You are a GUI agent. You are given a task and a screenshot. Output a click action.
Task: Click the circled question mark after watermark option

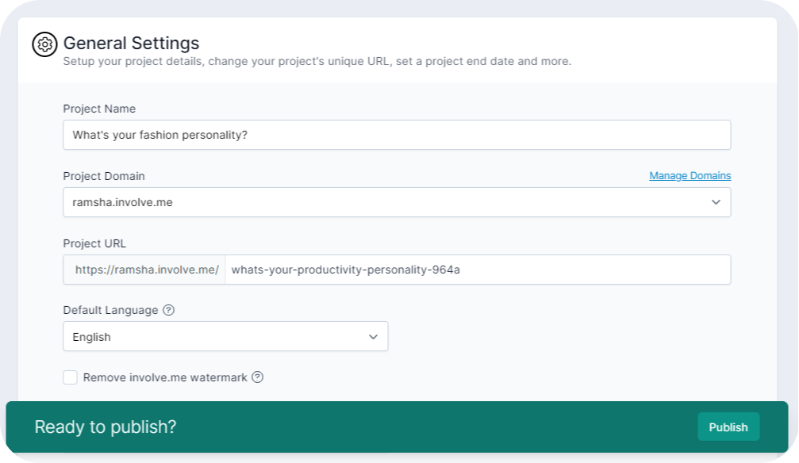256,377
